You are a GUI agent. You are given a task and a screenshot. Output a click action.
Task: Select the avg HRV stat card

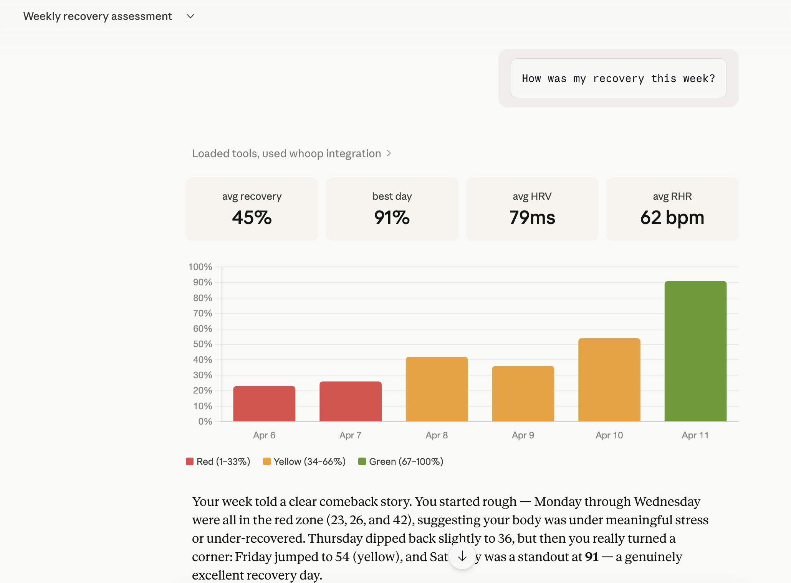[x=532, y=209]
